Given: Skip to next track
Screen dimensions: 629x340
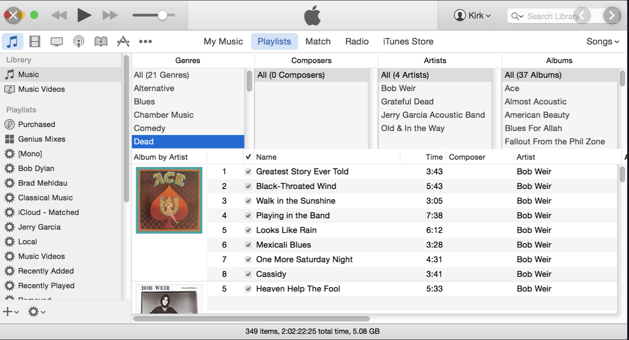Looking at the screenshot, I should click(110, 15).
